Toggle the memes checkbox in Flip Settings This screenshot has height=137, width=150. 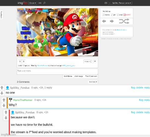(x=103, y=15)
